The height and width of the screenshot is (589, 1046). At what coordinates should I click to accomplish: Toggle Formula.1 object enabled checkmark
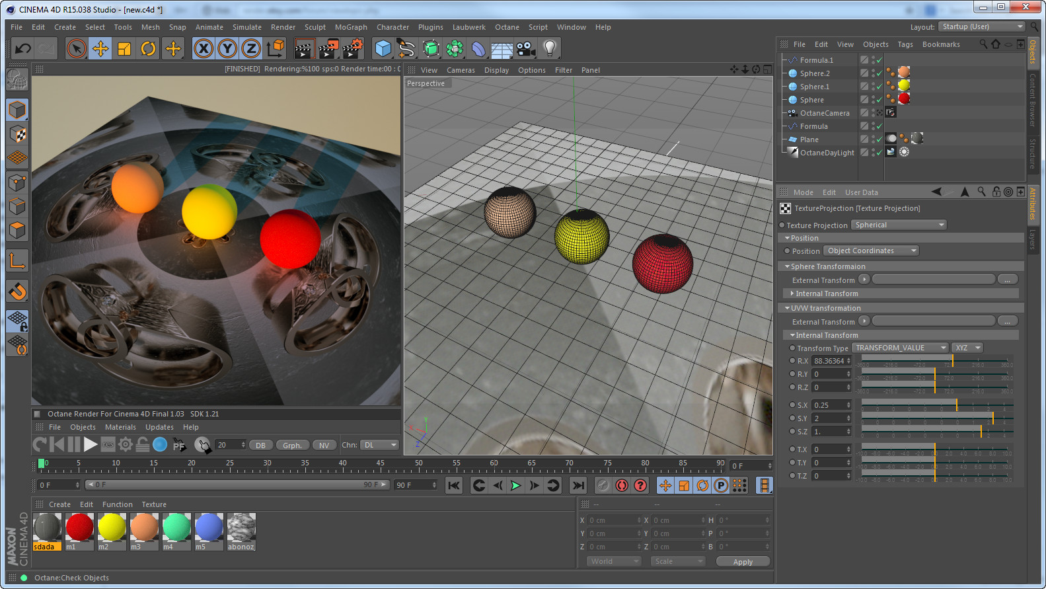tap(879, 60)
